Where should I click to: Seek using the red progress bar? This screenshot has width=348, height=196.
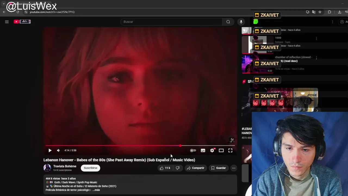[140, 146]
